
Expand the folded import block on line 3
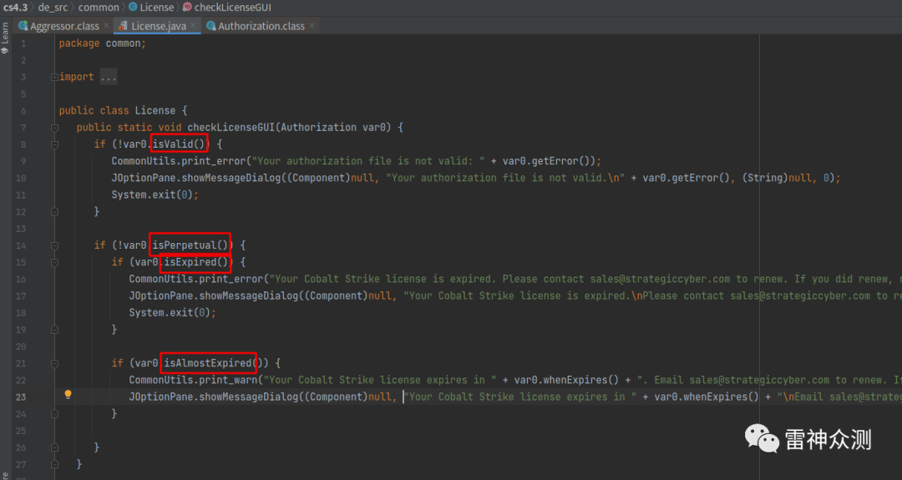click(x=54, y=77)
